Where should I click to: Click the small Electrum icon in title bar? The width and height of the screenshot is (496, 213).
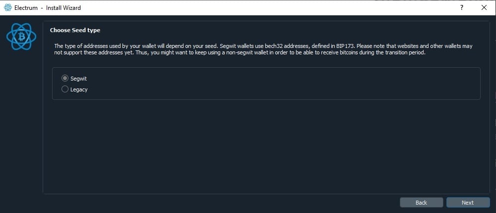pos(7,7)
